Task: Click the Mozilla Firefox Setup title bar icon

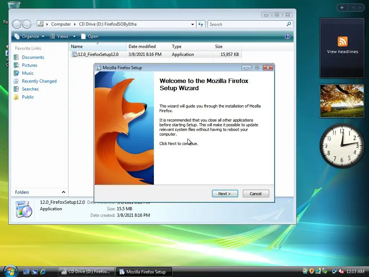Action: [x=98, y=67]
